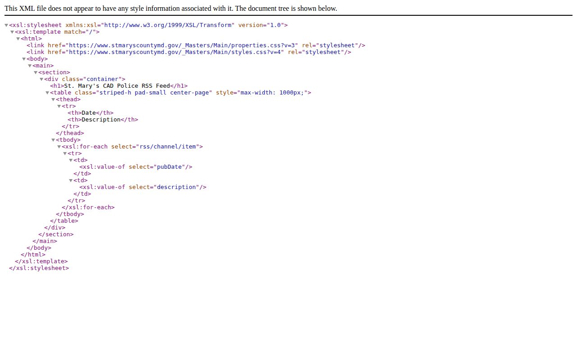
Task: Click the closing /body tag
Action: (x=39, y=248)
